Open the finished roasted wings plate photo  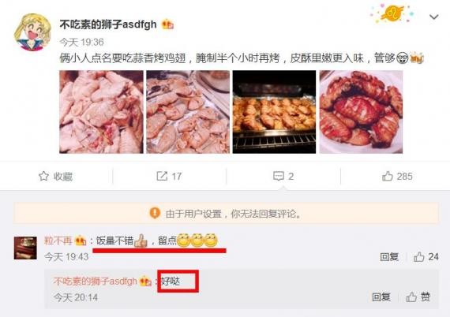point(361,112)
